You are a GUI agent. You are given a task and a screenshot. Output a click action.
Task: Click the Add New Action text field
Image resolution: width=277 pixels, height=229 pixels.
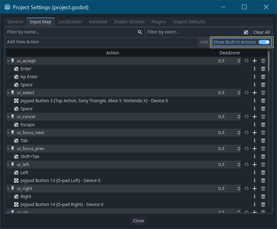click(101, 42)
